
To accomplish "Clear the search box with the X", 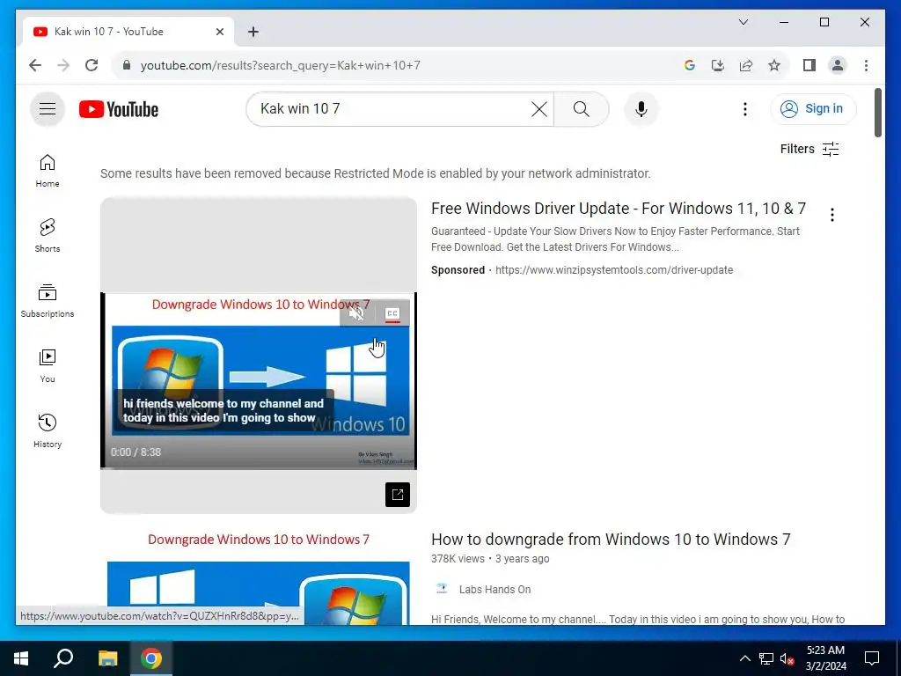I will (539, 109).
